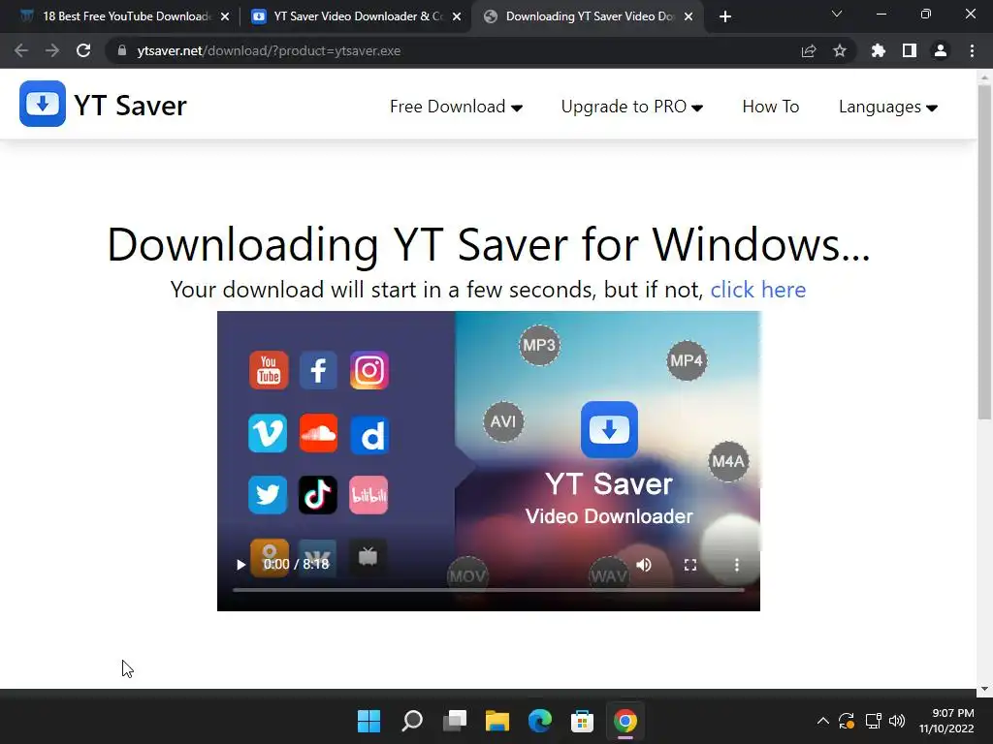Open Task View on taskbar
993x744 pixels.
click(x=455, y=721)
